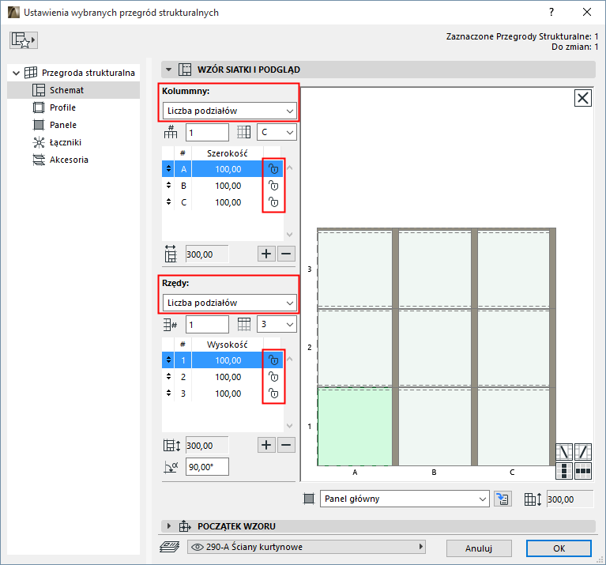The image size is (606, 565).
Task: Click the total columns width field 300,00
Action: pyautogui.click(x=207, y=254)
